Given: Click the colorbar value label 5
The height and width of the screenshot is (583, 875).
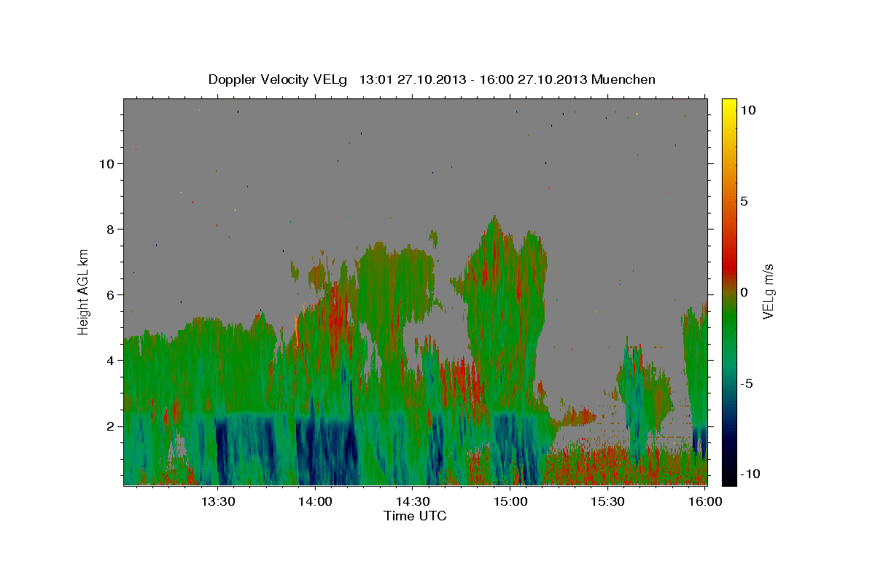Looking at the screenshot, I should tap(744, 201).
